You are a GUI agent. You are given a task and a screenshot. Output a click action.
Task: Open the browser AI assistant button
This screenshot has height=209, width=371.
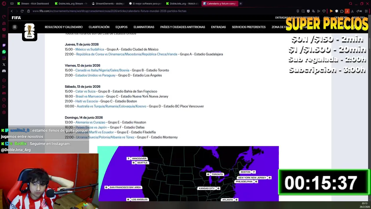(359, 11)
